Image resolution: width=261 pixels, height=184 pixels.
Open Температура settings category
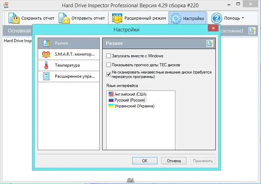69,65
